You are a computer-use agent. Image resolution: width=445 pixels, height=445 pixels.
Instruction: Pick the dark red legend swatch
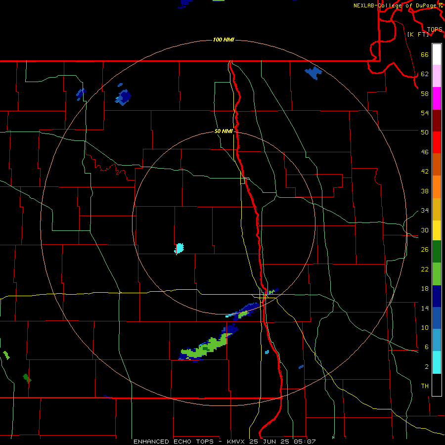click(x=437, y=120)
